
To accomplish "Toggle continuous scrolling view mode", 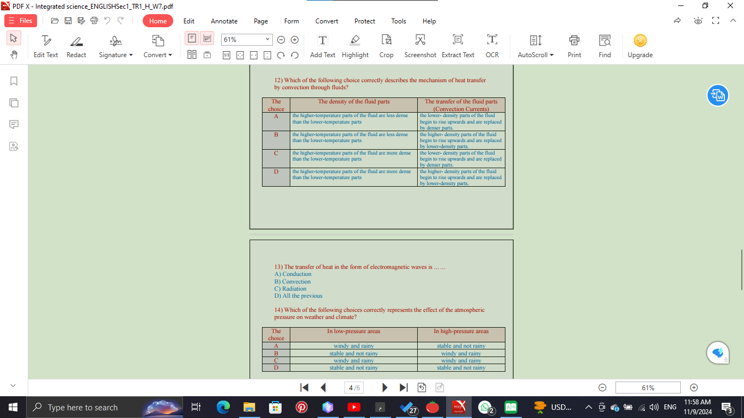I will point(207,39).
